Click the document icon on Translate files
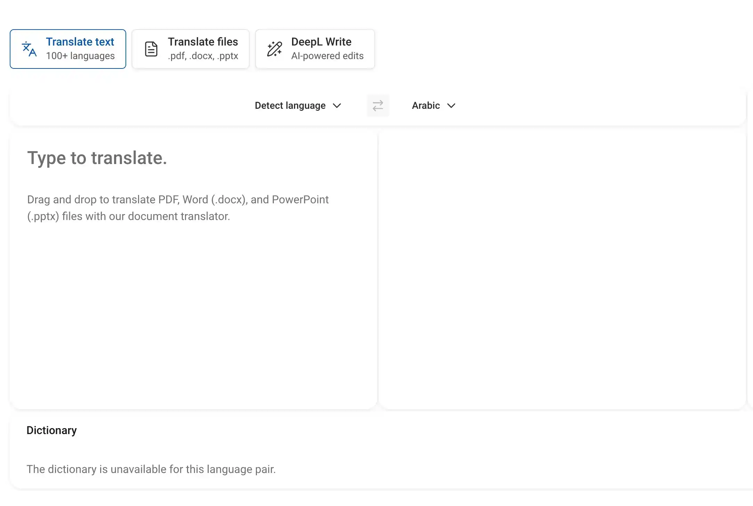 click(151, 49)
